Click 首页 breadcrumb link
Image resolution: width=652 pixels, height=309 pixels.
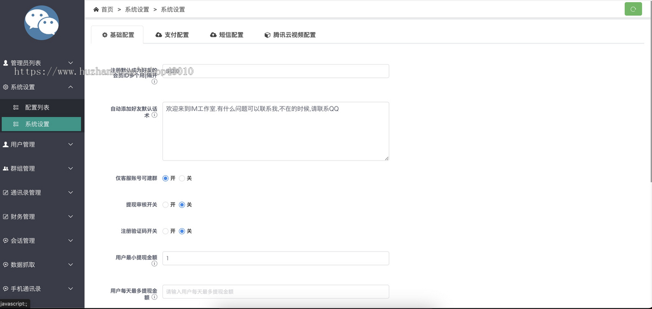(107, 9)
